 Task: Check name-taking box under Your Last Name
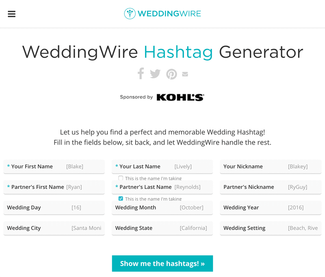[121, 178]
